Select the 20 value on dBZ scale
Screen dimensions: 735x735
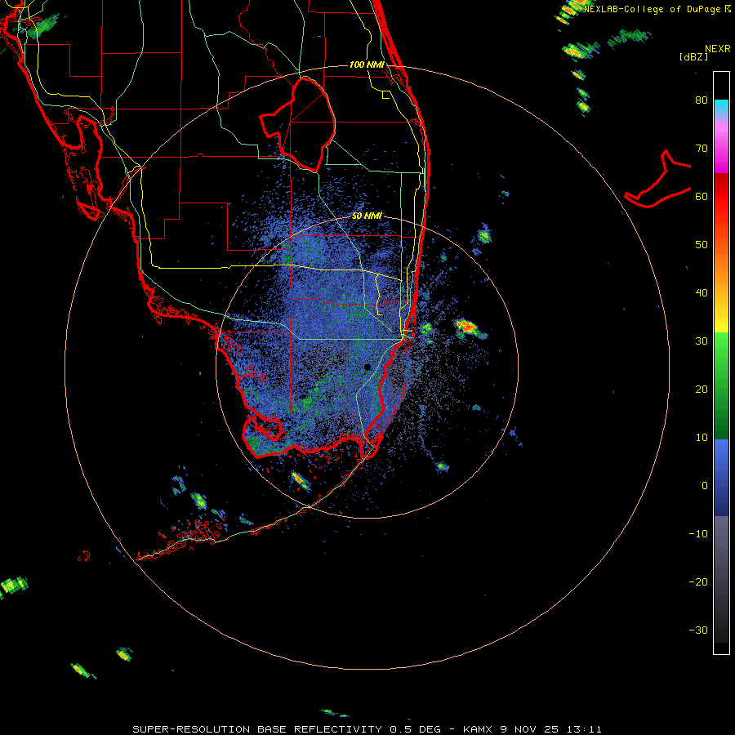tap(702, 390)
